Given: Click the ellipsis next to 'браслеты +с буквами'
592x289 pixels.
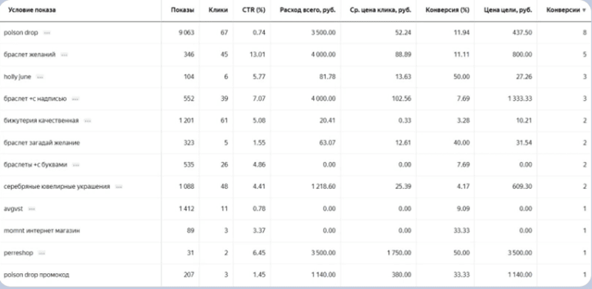Looking at the screenshot, I should pos(76,165).
